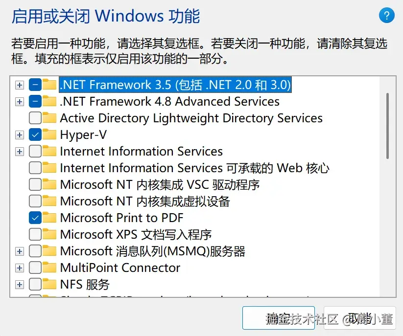Click the folder icon beside Hyper-V
Screen dimensions: 403x336
(49, 134)
